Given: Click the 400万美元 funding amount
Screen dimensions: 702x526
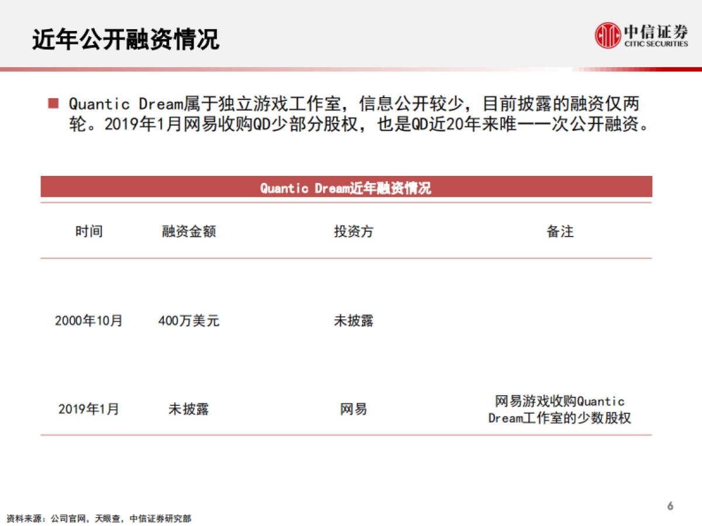Looking at the screenshot, I should pos(188,321).
